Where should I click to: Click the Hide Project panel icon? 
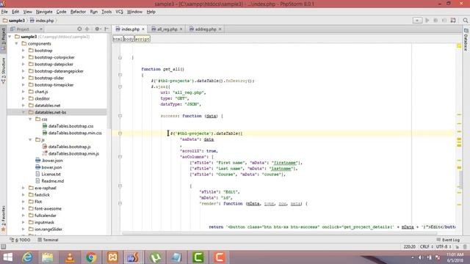pyautogui.click(x=106, y=29)
